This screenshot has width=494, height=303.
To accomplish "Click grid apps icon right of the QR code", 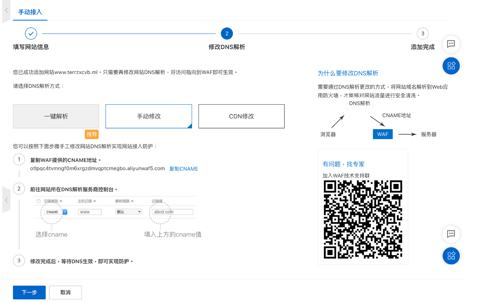I will [x=451, y=256].
